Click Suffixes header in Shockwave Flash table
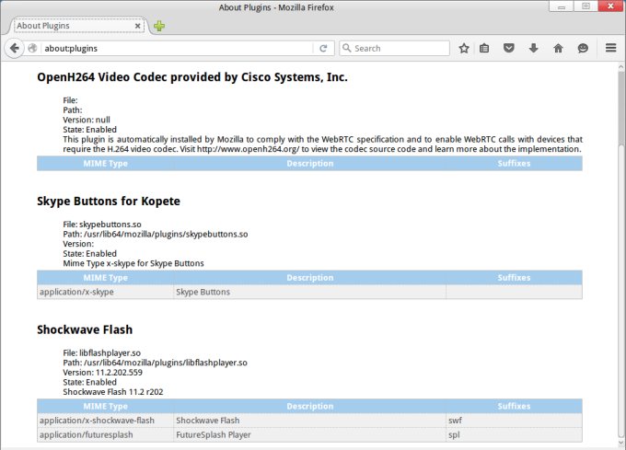 [x=515, y=406]
